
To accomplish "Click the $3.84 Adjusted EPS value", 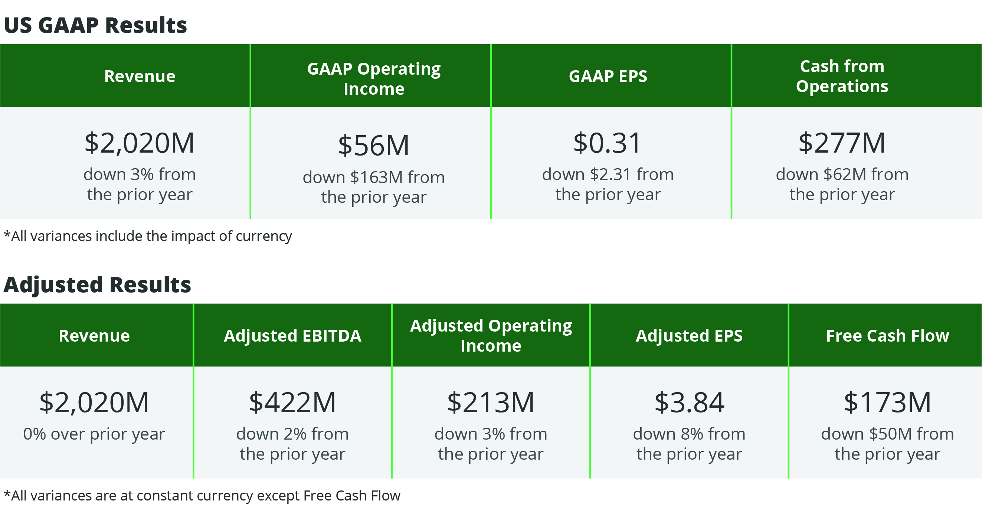I will [689, 402].
